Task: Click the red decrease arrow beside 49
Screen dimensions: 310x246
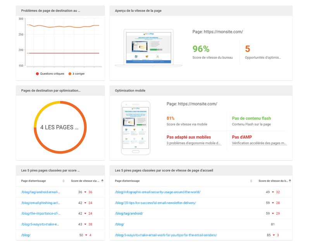Action: point(273,192)
